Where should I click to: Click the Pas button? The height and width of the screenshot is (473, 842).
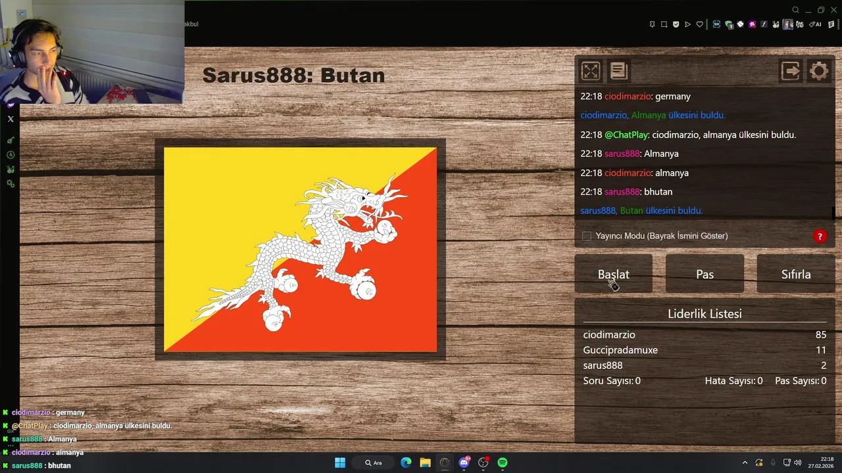pyautogui.click(x=705, y=274)
